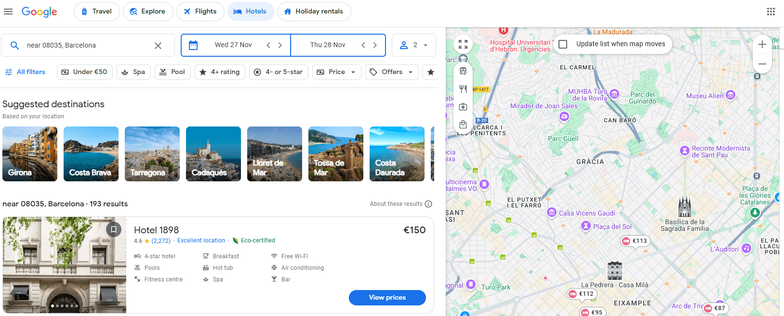Select the Tossa de Mar thumbnail
This screenshot has height=316, width=784.
pos(336,154)
